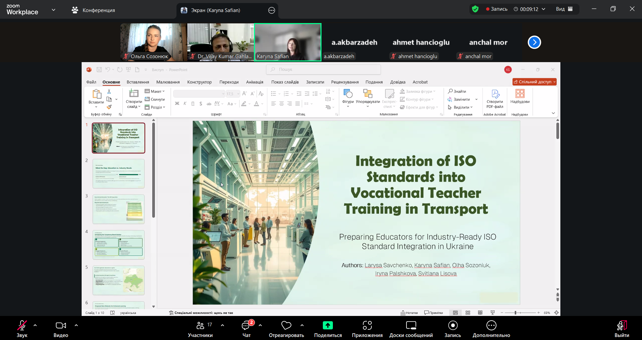This screenshot has height=340, width=642.
Task: Click the Спільний доступ button
Action: pos(534,82)
